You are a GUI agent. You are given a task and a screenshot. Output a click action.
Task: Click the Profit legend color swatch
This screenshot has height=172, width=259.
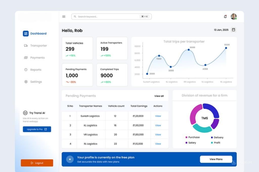pyautogui.click(x=212, y=143)
